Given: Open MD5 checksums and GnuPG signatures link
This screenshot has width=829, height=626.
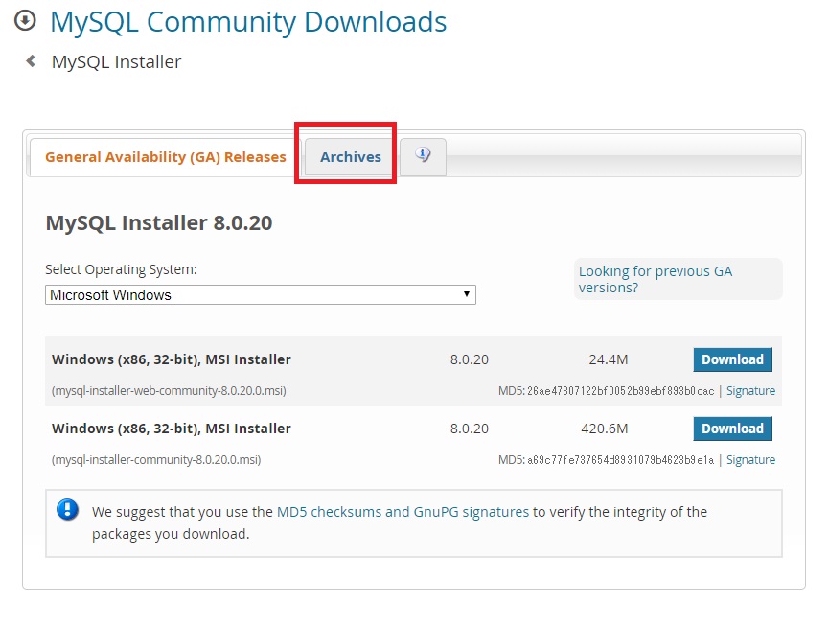Looking at the screenshot, I should click(403, 512).
